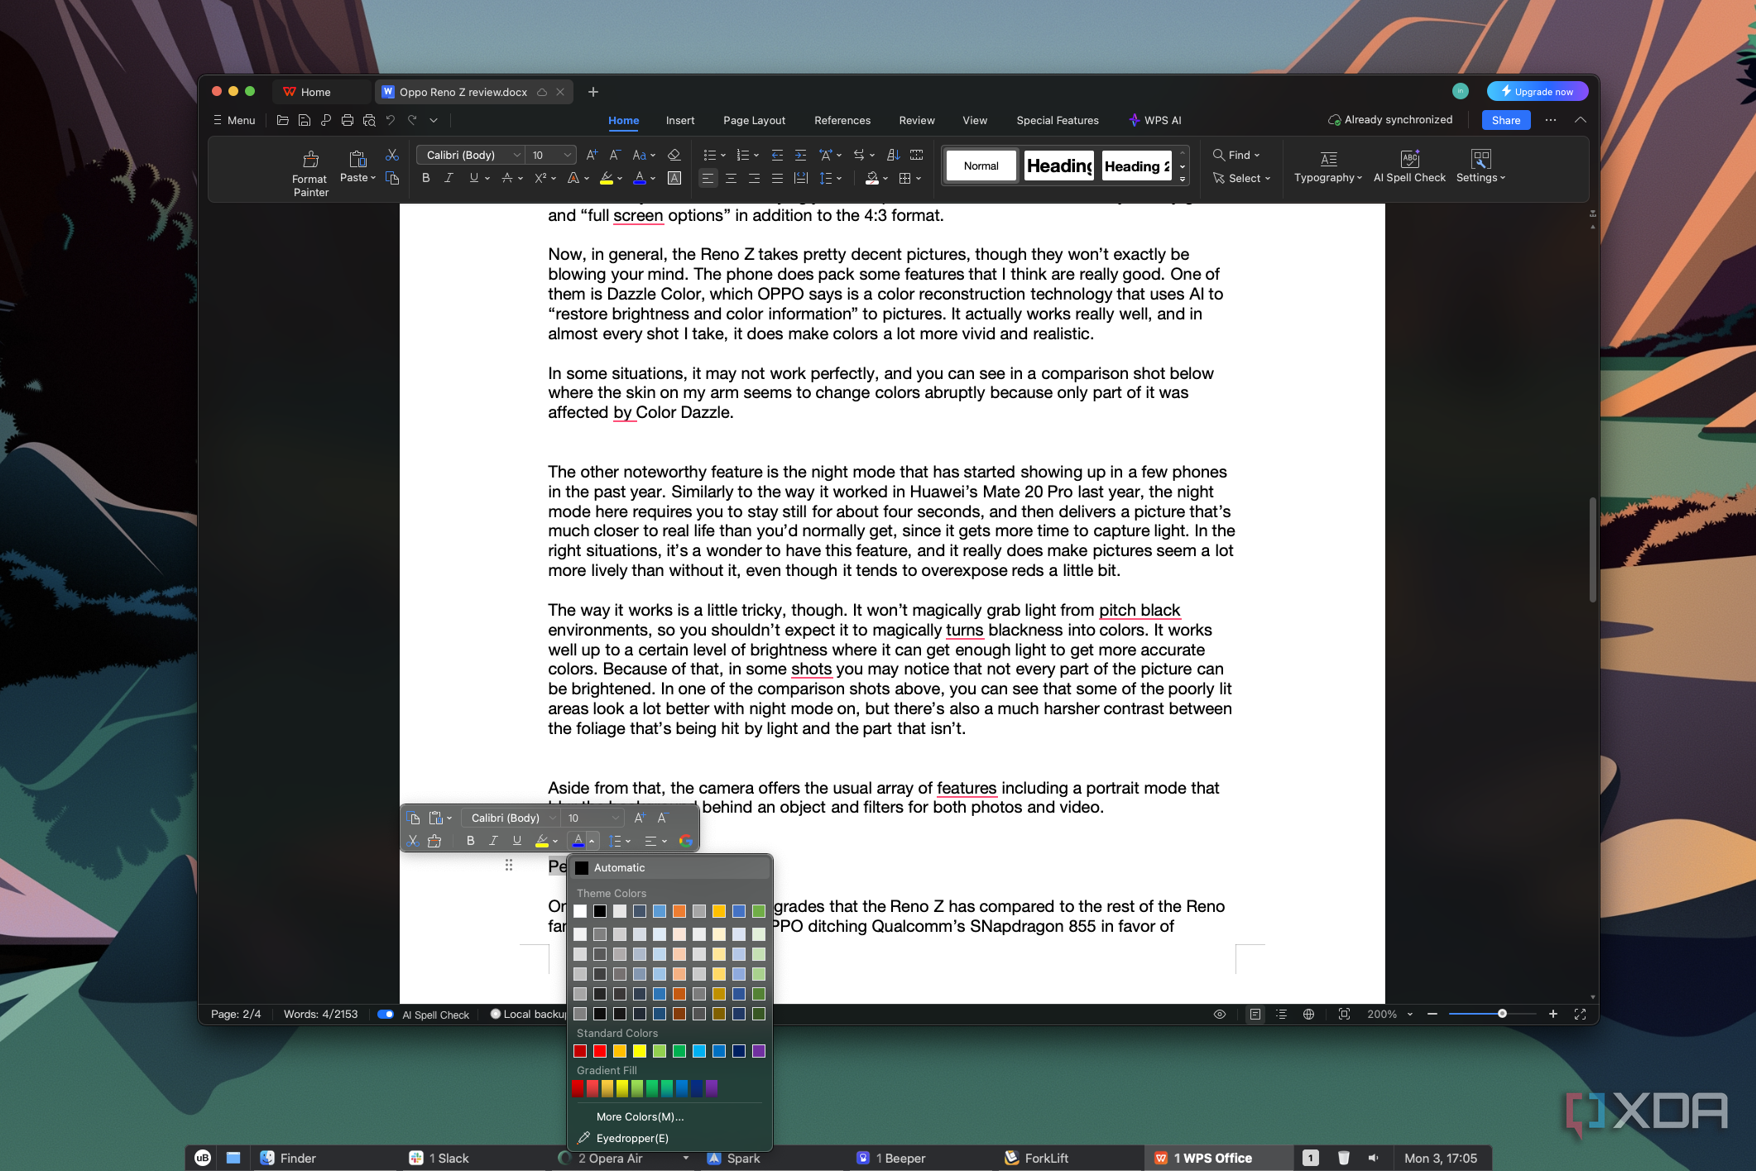Pick the yellow swatch in Standard Colors

[640, 1051]
